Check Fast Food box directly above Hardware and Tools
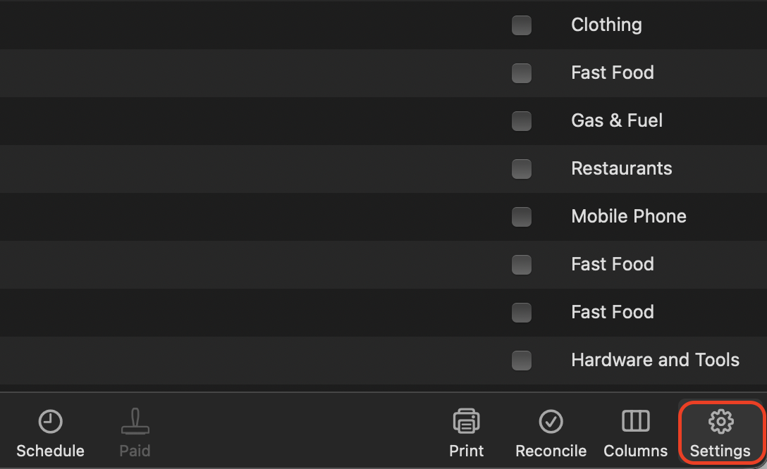The height and width of the screenshot is (469, 767). pos(522,313)
